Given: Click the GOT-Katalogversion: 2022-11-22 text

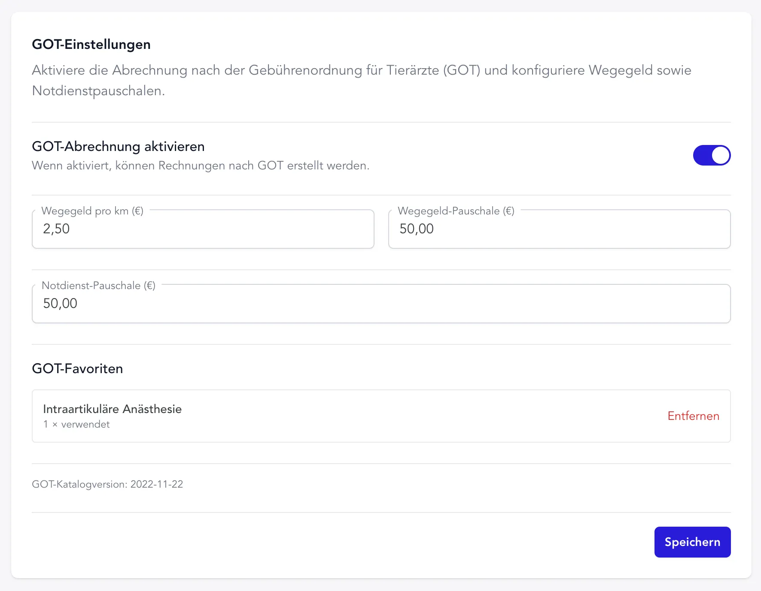Looking at the screenshot, I should pos(107,484).
